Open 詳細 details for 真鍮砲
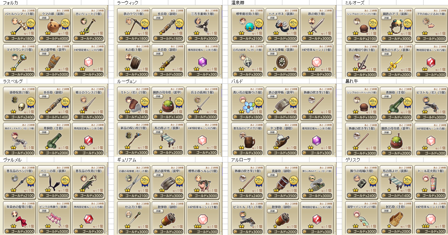The height and width of the screenshot is (235, 448). click(272, 175)
